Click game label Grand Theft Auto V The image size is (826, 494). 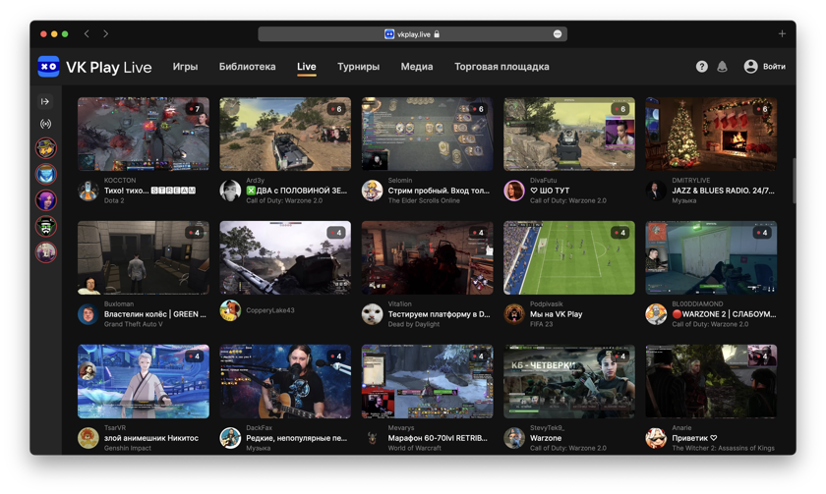pos(134,324)
